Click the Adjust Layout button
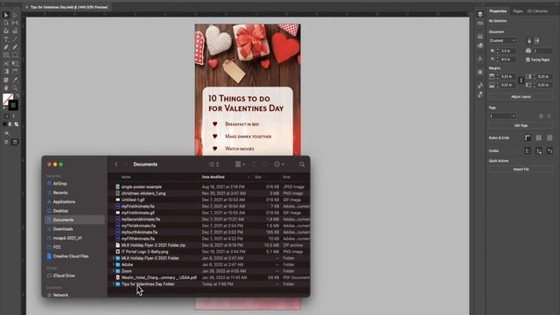The width and height of the screenshot is (560, 315). click(521, 97)
